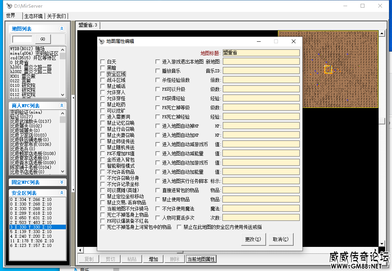Select H301 雷炎殿 map entry
This screenshot has height=271, width=392.
[x=23, y=76]
